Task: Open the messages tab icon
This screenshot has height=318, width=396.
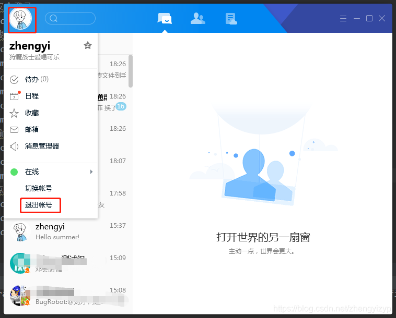Action: 165,19
